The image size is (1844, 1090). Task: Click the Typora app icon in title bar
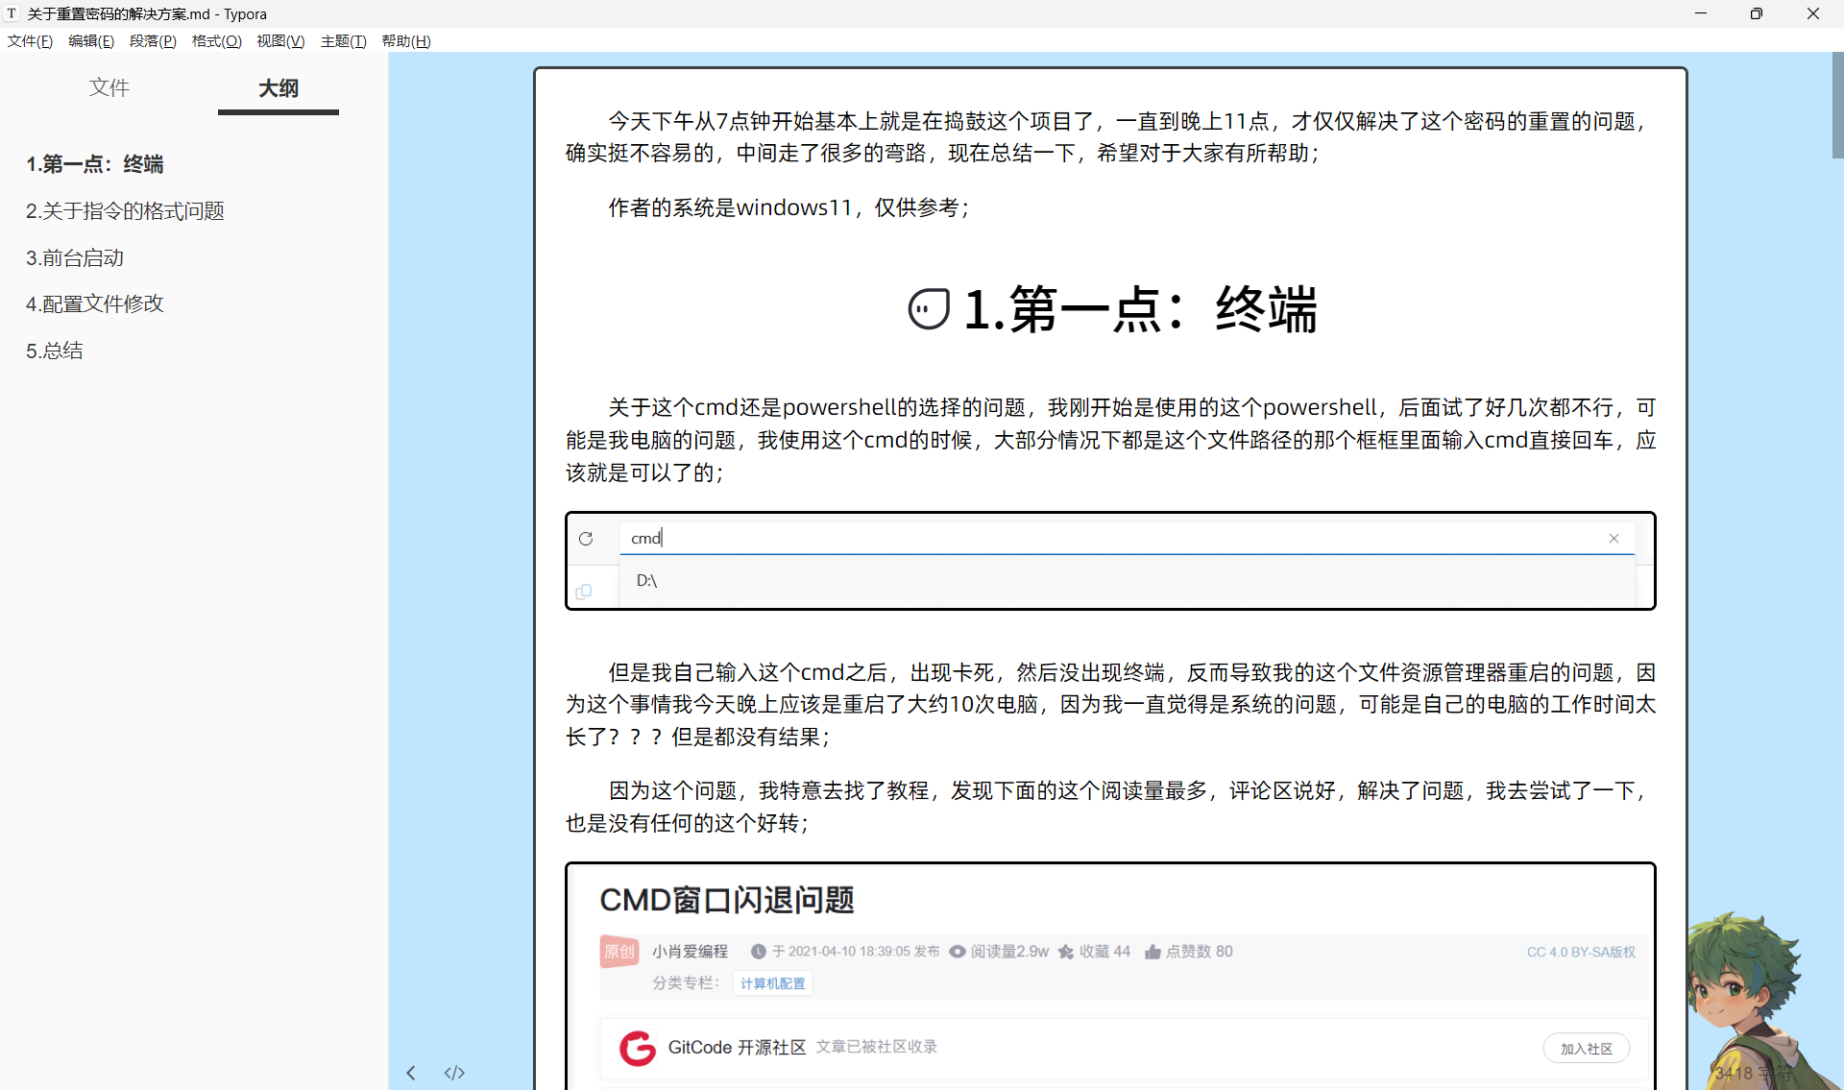pos(11,13)
